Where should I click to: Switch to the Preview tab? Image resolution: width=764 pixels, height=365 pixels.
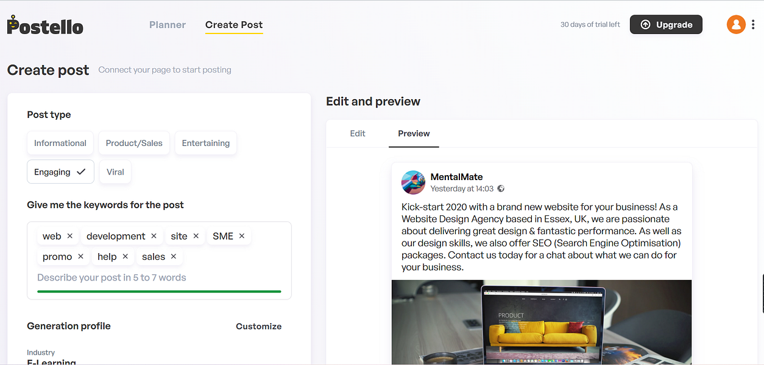coord(414,133)
